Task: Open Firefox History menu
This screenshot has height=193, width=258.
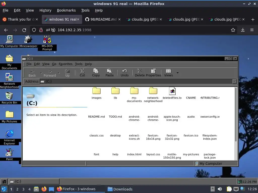Action: tap(45, 10)
